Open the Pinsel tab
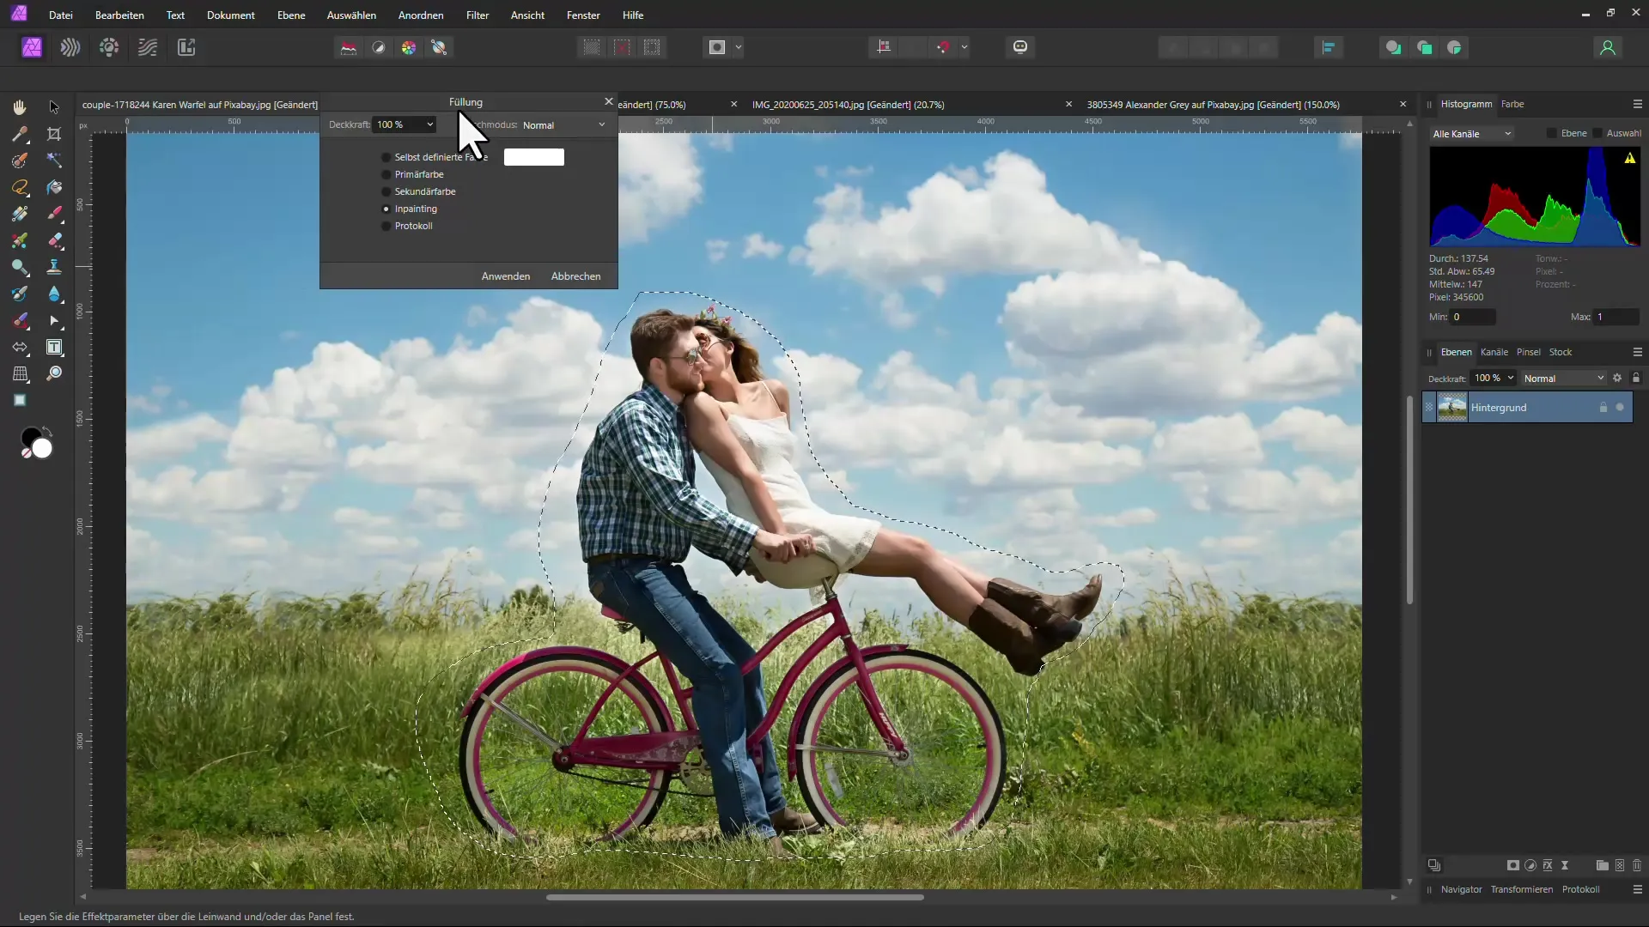The width and height of the screenshot is (1649, 927). click(1528, 352)
